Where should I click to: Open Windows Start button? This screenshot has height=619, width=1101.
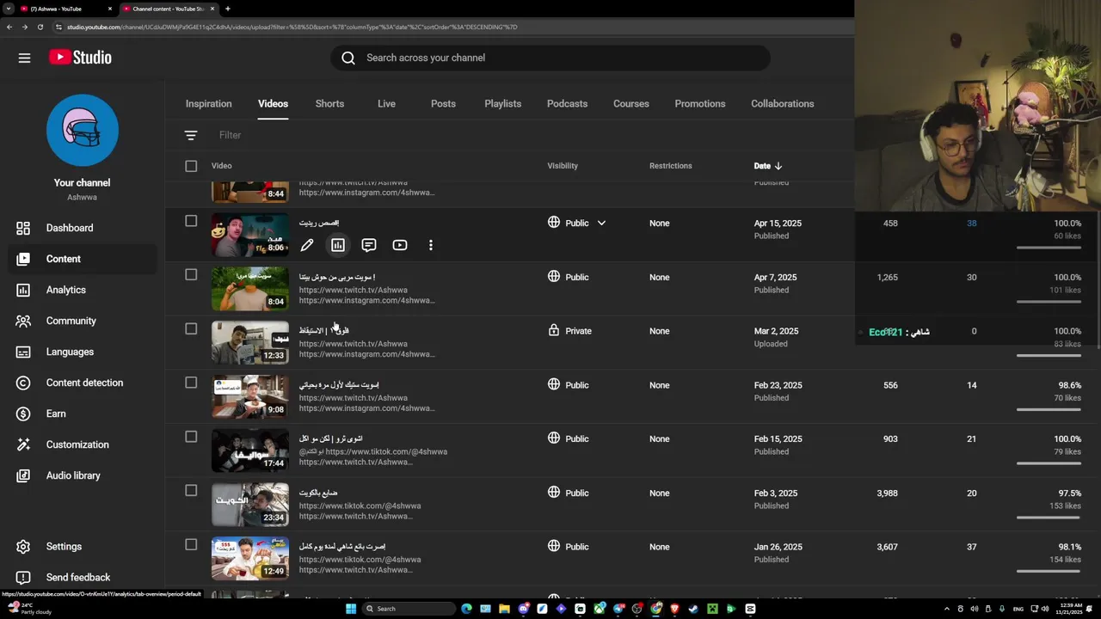[x=350, y=609]
